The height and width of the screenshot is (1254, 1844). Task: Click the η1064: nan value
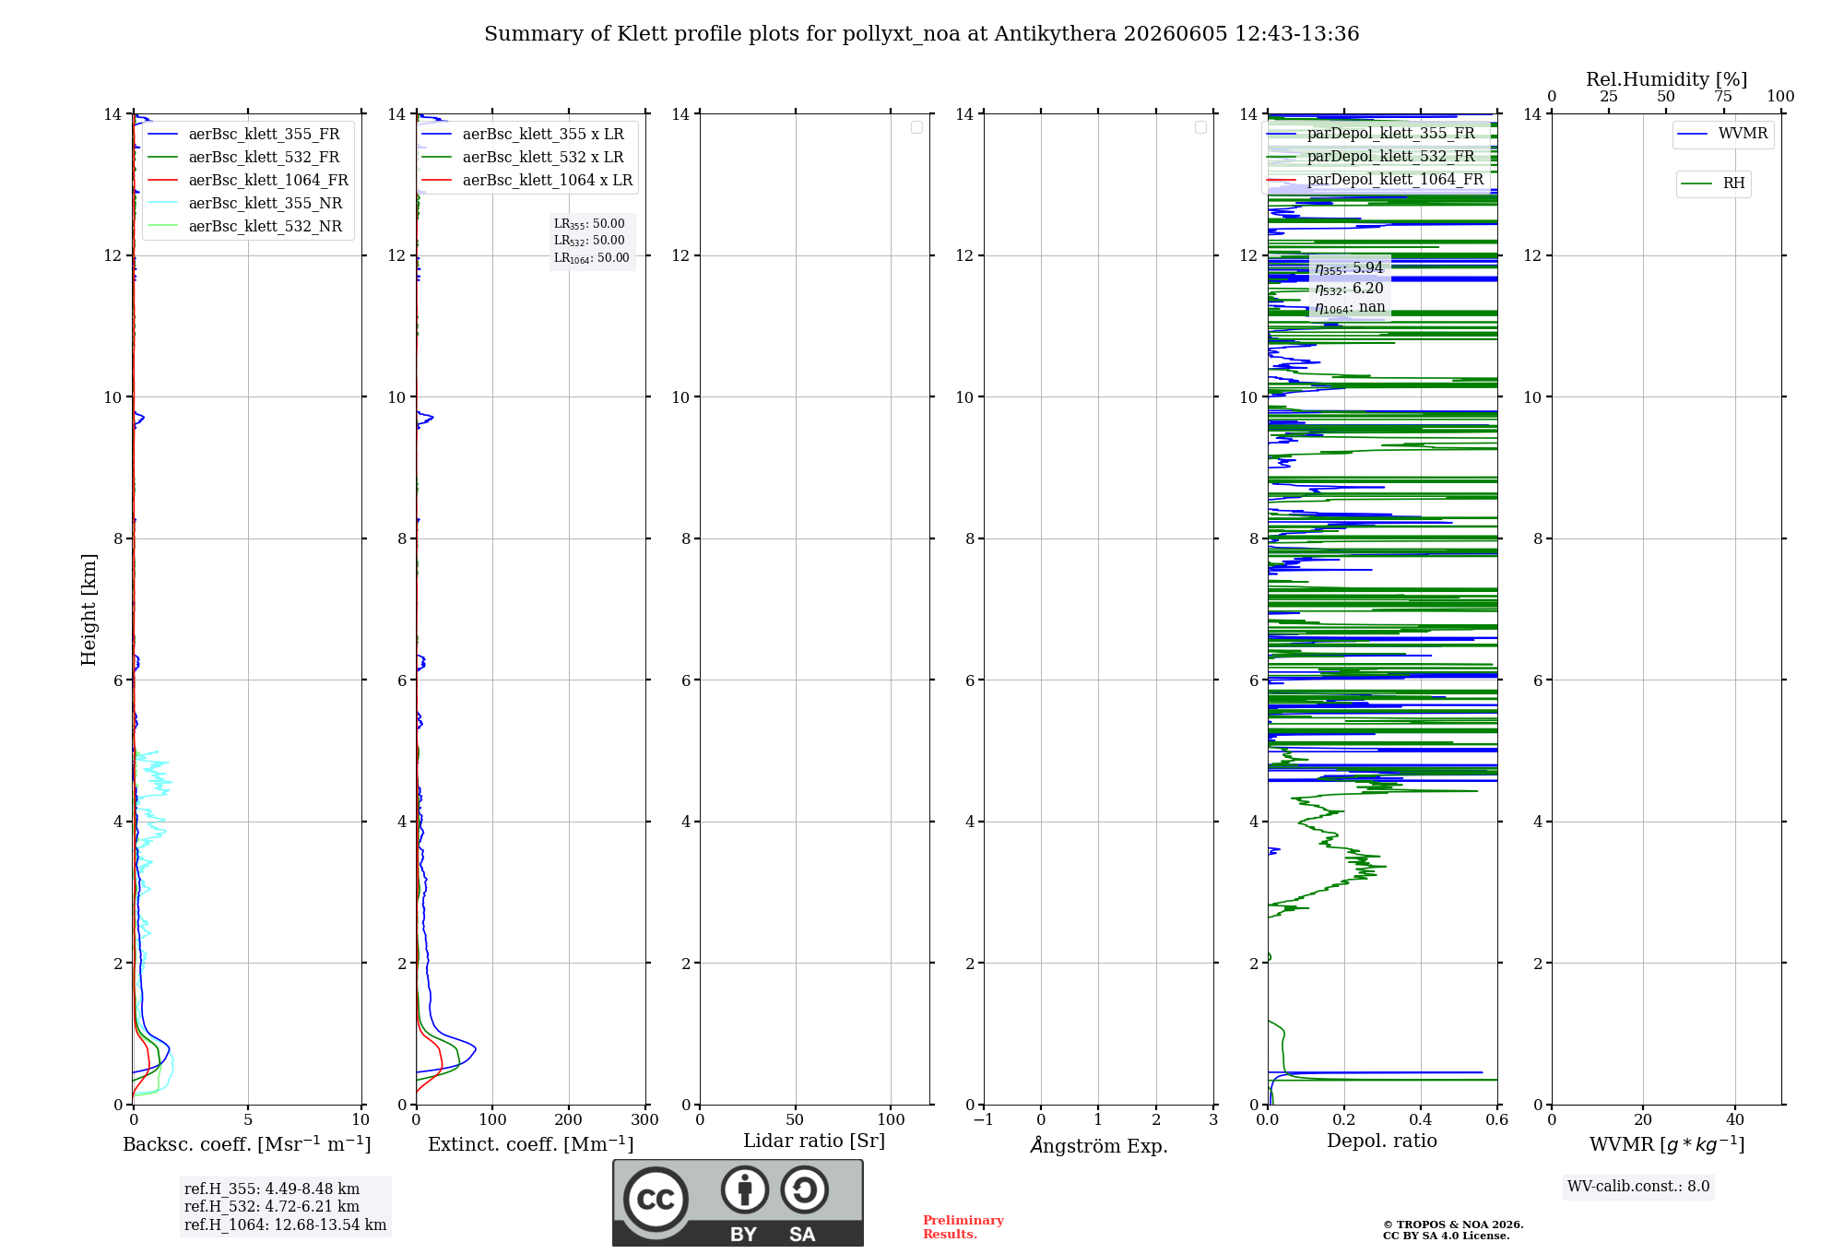click(x=1350, y=308)
